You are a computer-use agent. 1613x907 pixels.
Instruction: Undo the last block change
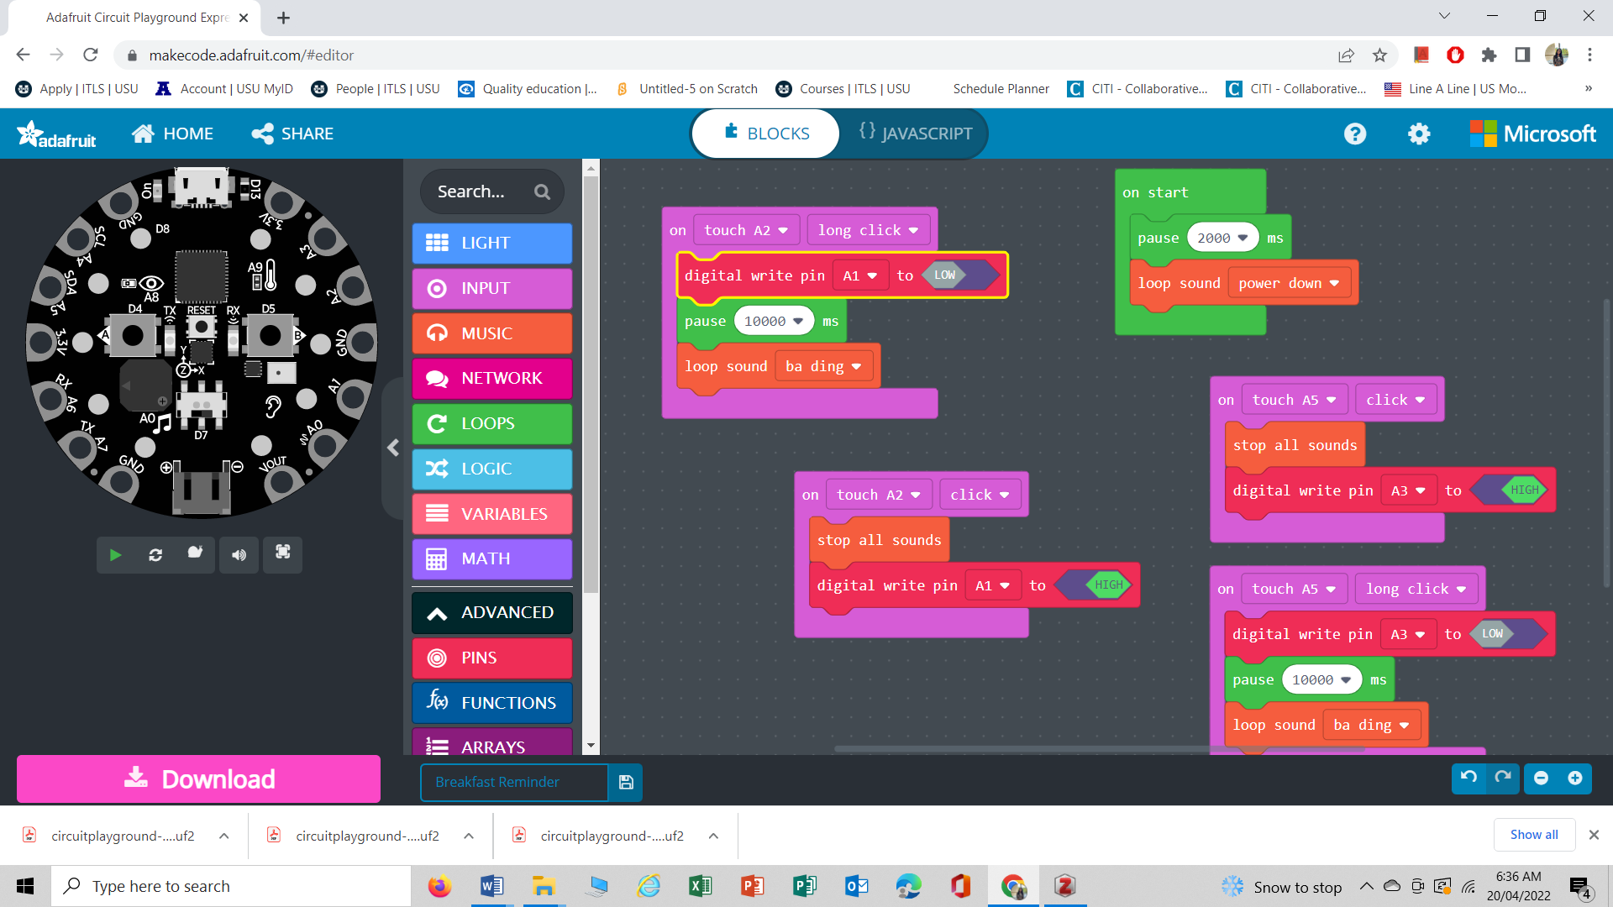1469,778
